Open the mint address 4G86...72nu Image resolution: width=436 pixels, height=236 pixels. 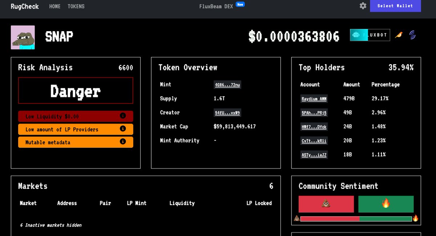click(x=227, y=85)
